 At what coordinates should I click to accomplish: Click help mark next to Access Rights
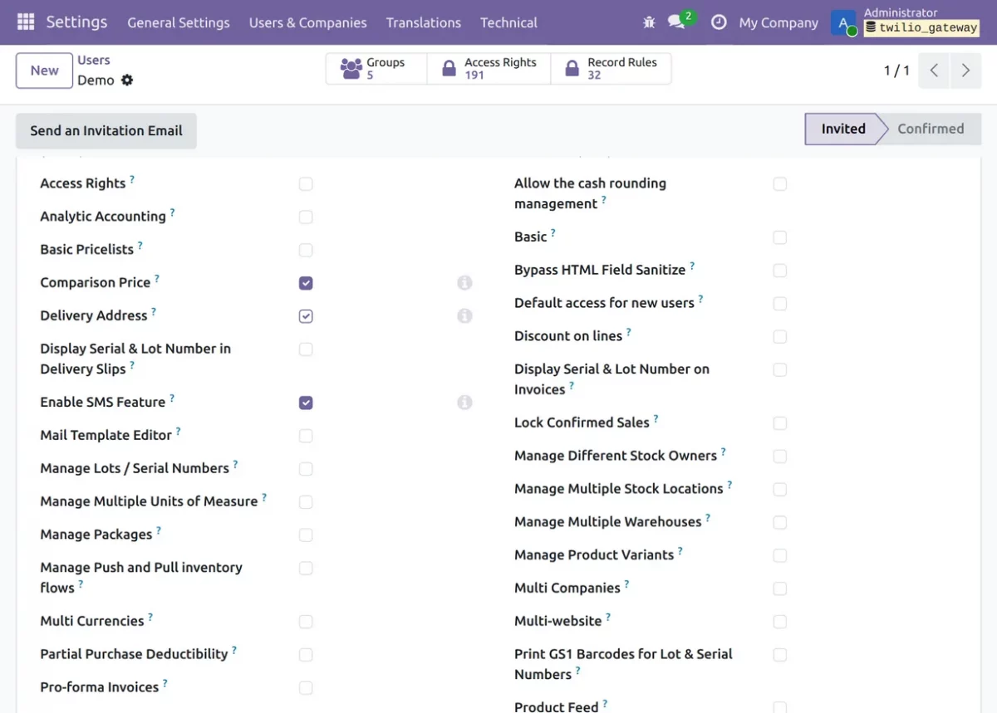[x=131, y=179]
